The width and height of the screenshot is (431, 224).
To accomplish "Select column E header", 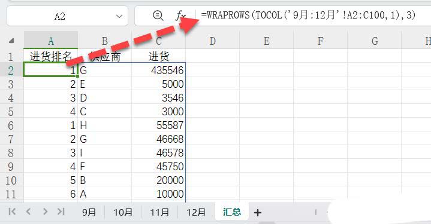I will [x=266, y=41].
